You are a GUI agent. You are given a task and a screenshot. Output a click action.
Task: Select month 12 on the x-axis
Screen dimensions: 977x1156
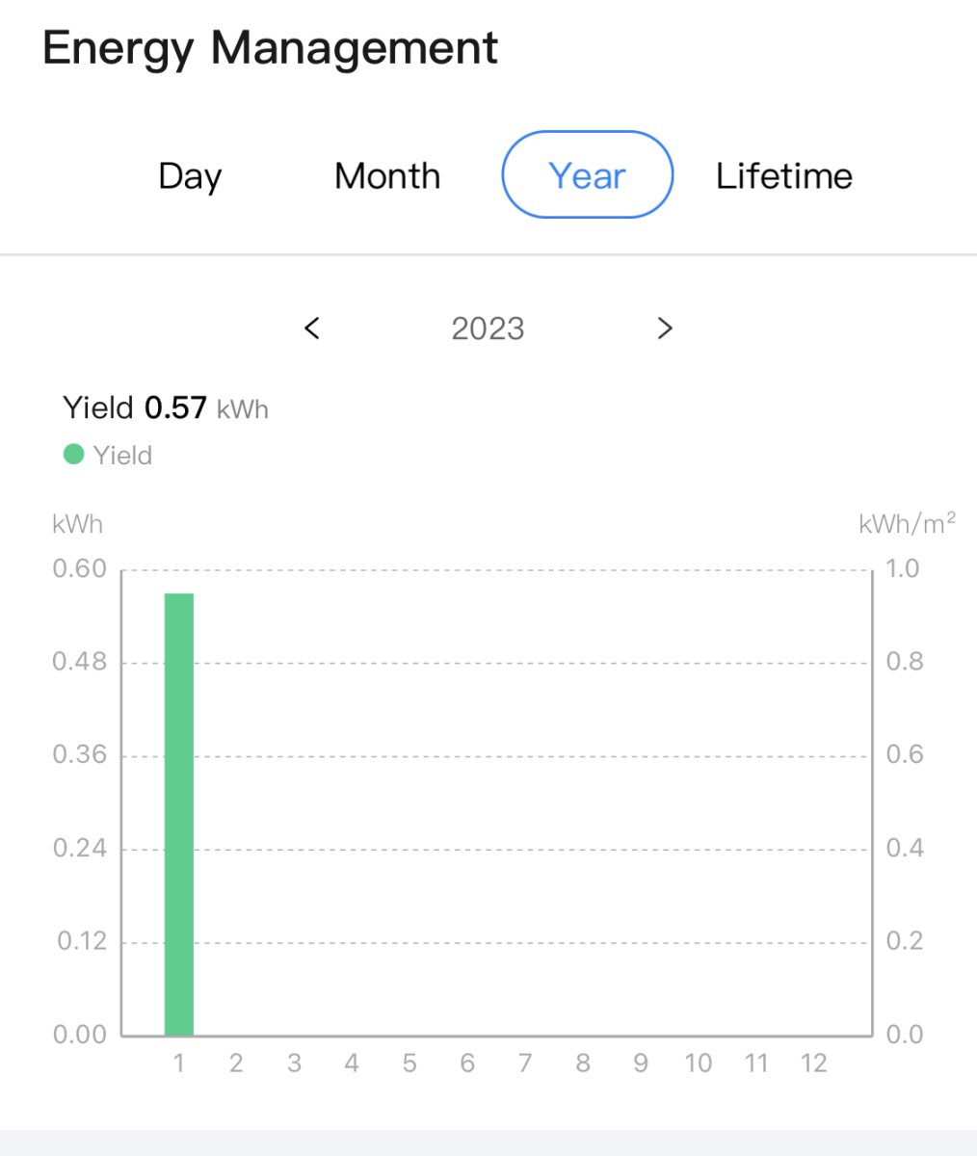(814, 1064)
